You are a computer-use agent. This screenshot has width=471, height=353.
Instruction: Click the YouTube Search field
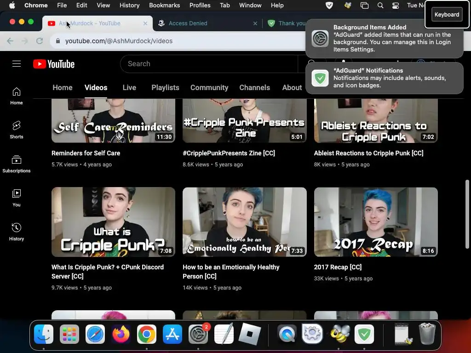(209, 63)
